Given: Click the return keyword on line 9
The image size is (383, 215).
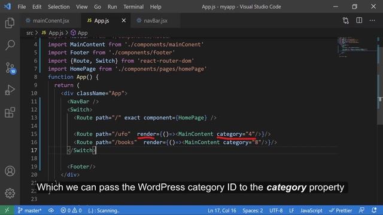Looking at the screenshot, I should 64,85.
